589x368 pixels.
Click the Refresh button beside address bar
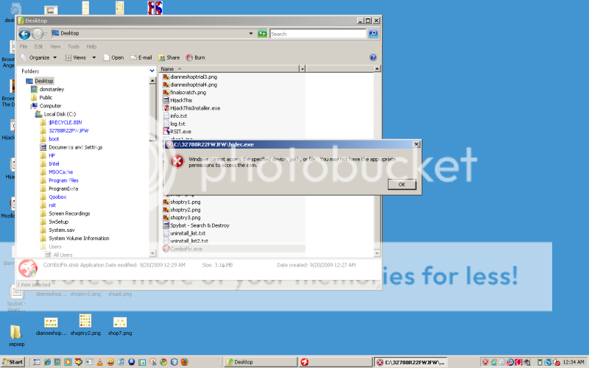tap(262, 34)
